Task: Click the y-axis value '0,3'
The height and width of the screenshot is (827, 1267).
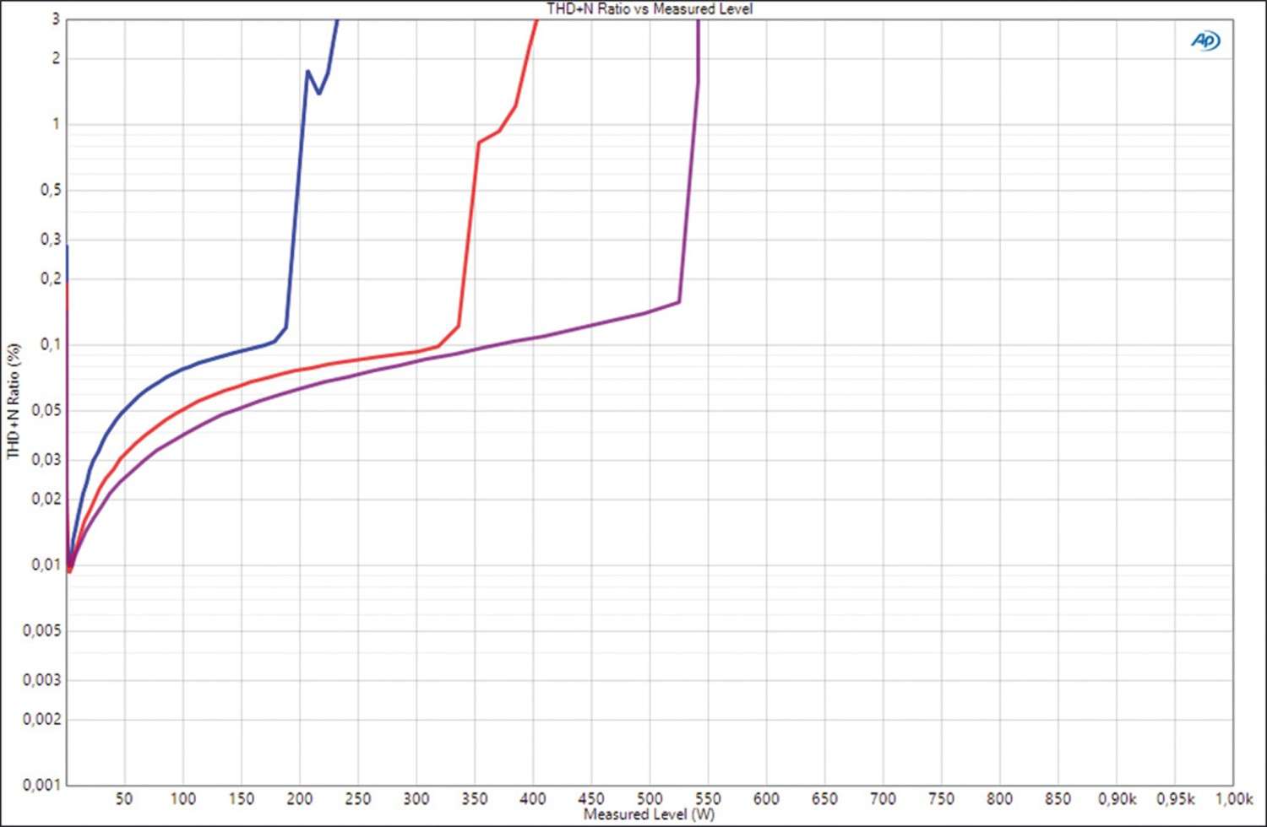Action: [x=51, y=240]
